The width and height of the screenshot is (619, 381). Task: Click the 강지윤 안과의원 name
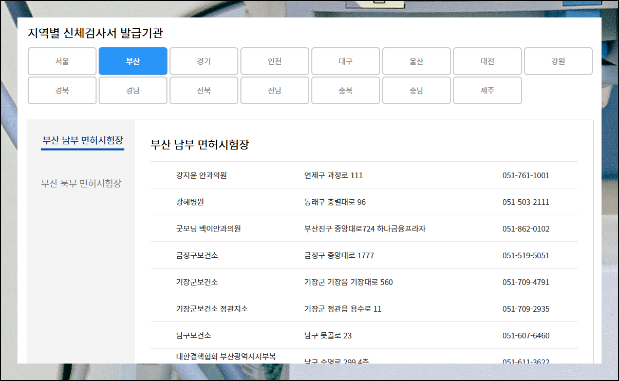pyautogui.click(x=201, y=175)
